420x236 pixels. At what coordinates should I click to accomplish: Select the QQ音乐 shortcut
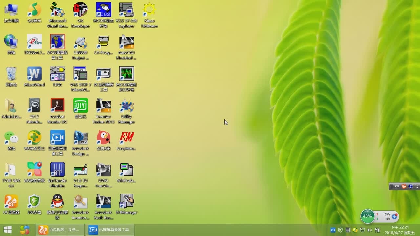(34, 13)
